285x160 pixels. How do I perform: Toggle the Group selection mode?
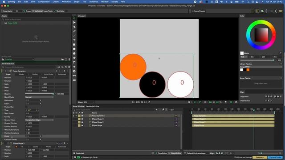pos(27,11)
